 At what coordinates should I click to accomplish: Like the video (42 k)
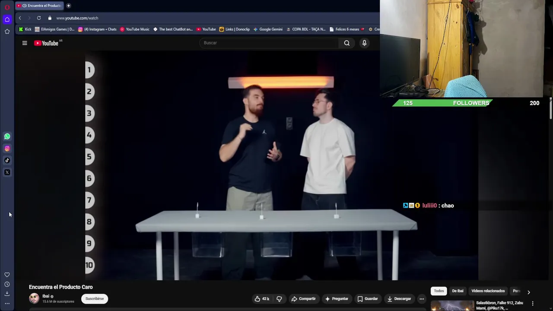[262, 299]
